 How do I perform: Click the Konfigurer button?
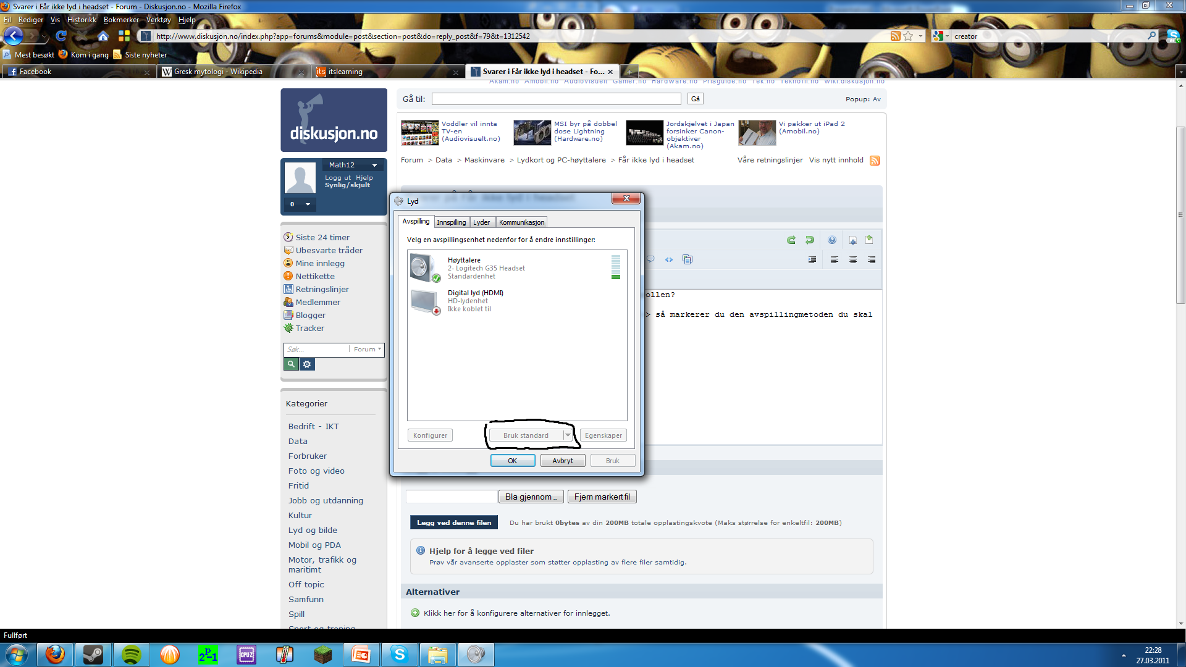point(430,435)
